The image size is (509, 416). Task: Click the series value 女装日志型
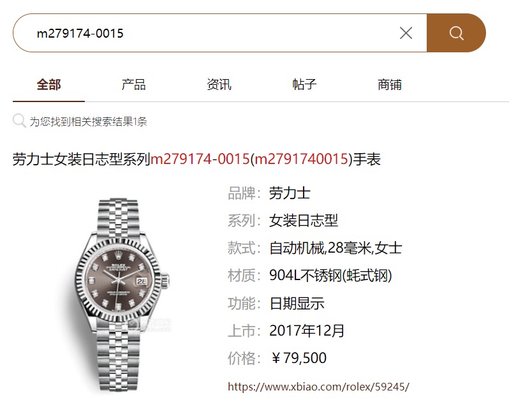coord(304,221)
